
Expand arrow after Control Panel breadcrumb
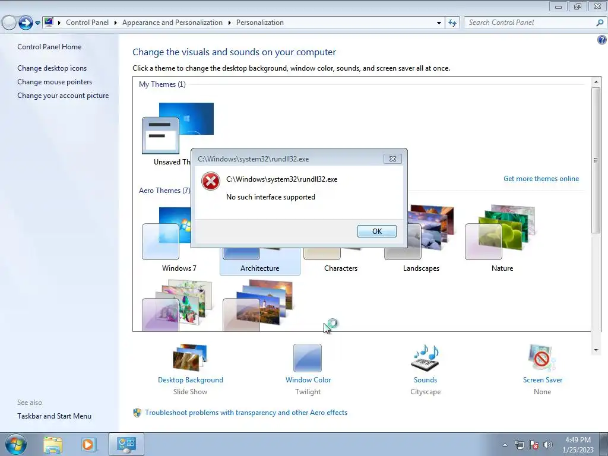116,23
